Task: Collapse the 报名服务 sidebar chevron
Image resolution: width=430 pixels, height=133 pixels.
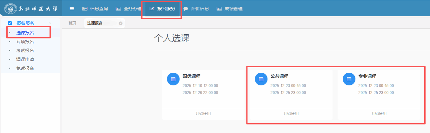Action: [x=50, y=23]
